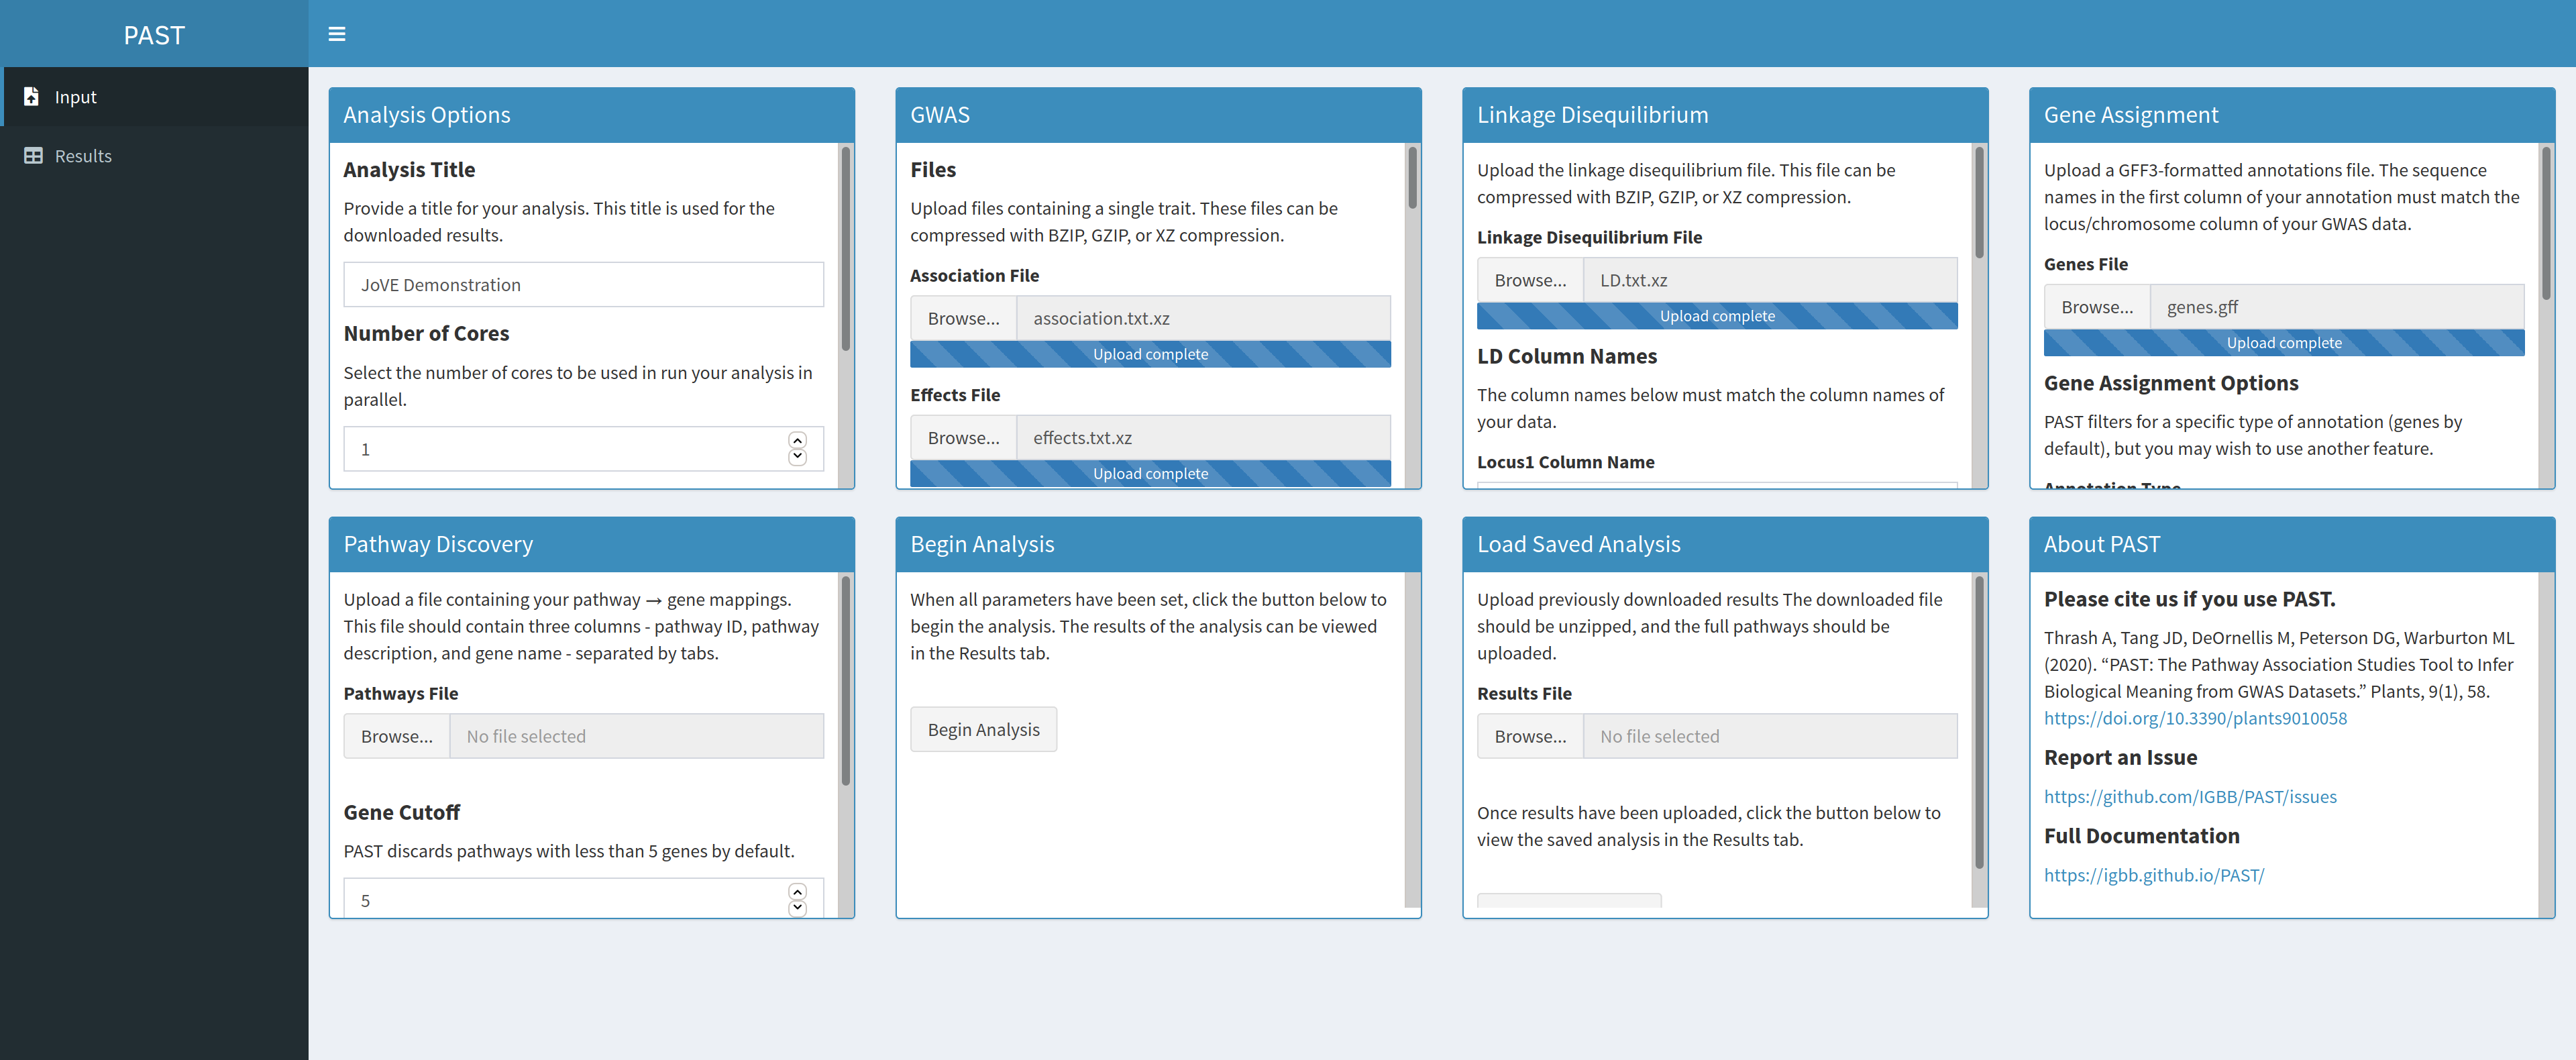Image resolution: width=2576 pixels, height=1060 pixels.
Task: Click the Results table icon in sidebar
Action: point(33,156)
